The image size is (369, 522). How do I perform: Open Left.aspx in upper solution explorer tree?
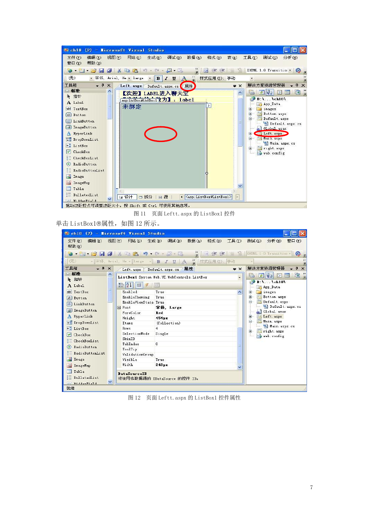[273, 133]
